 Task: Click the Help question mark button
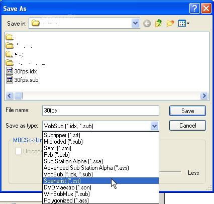coord(194,8)
